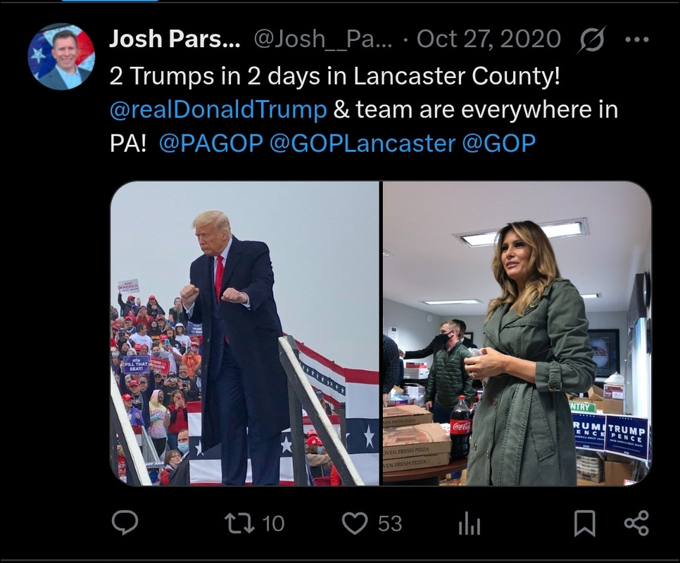680x563 pixels.
Task: Open the @GOPLancaster mention link
Action: (x=363, y=144)
